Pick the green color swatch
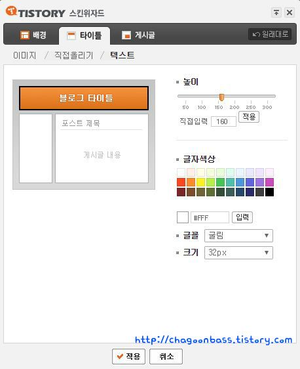The height and width of the screenshot is (369, 300). (x=221, y=182)
